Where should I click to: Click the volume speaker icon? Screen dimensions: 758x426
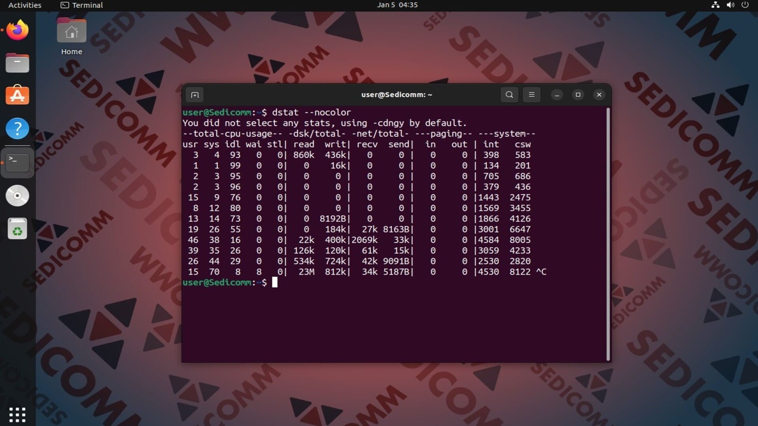click(x=730, y=5)
